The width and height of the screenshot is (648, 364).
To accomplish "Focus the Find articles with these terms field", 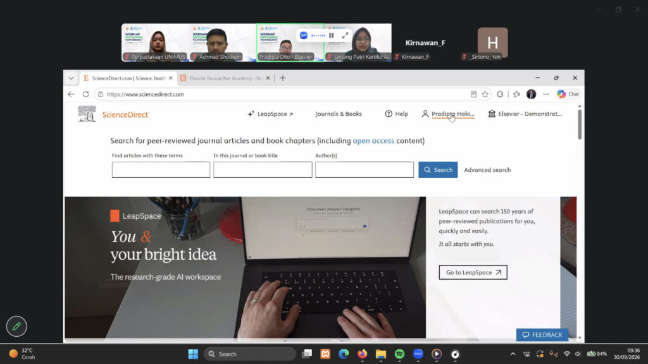I will pos(161,169).
